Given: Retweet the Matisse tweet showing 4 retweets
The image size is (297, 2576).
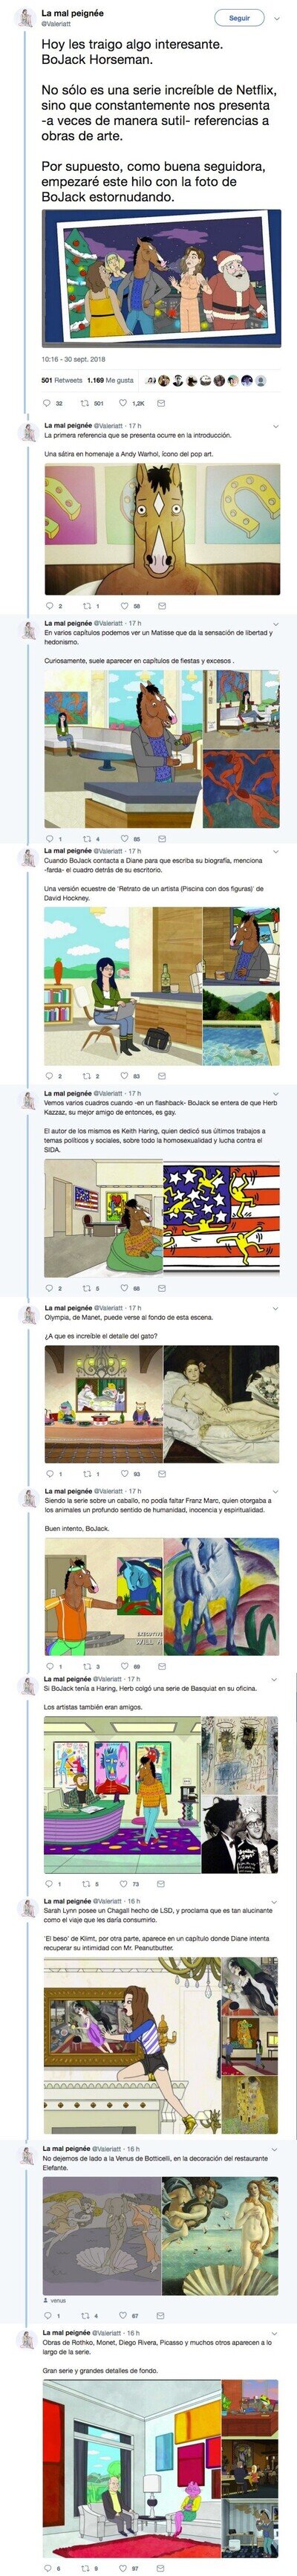Looking at the screenshot, I should pos(91,839).
